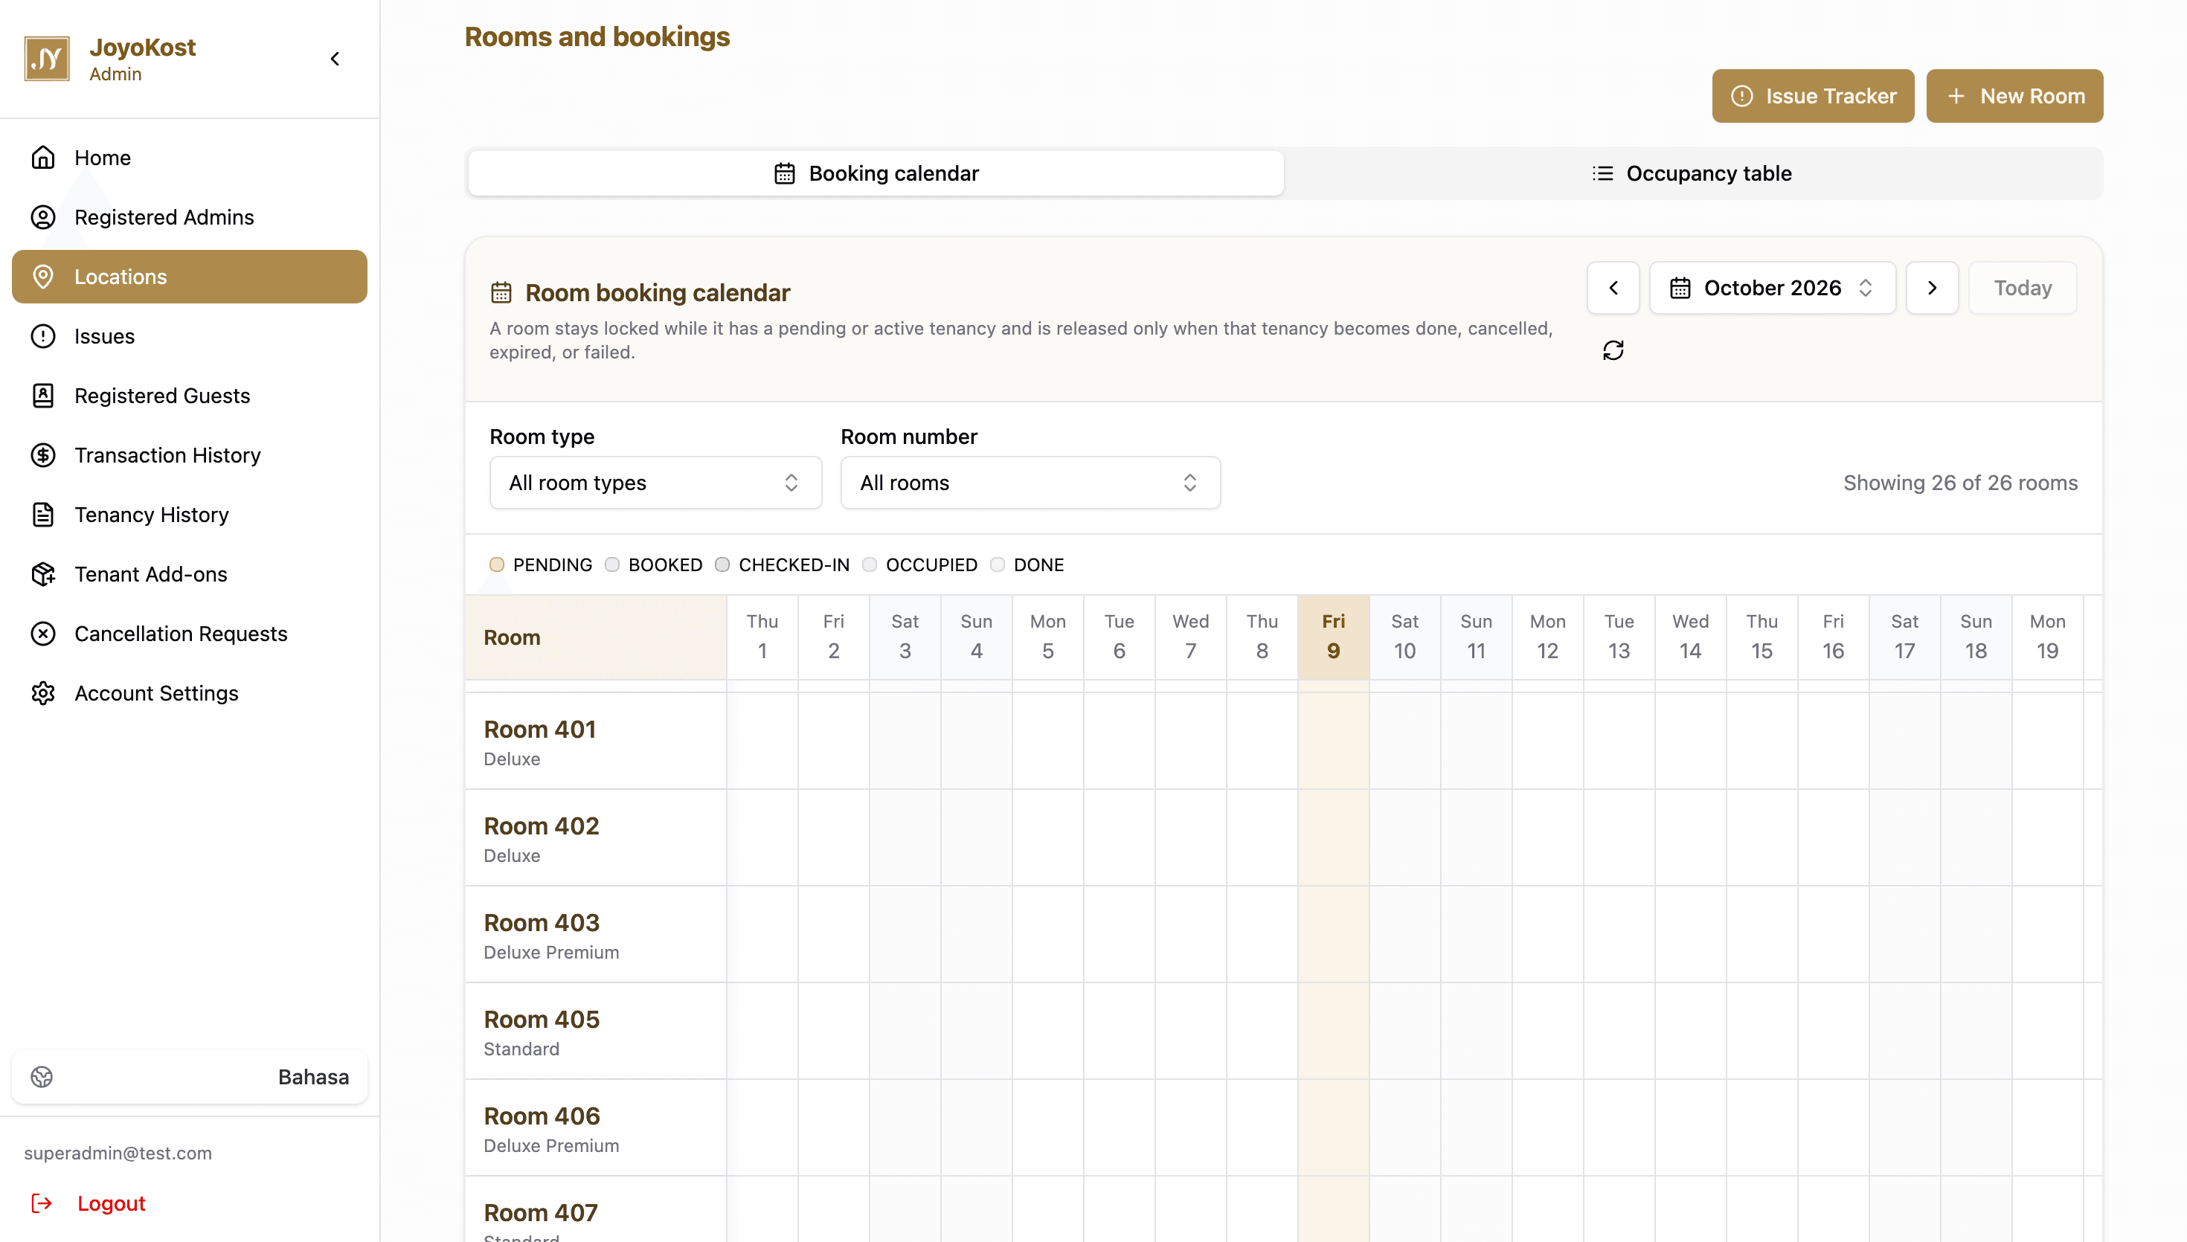
Task: Jump to Today in the calendar
Action: pyautogui.click(x=2023, y=288)
